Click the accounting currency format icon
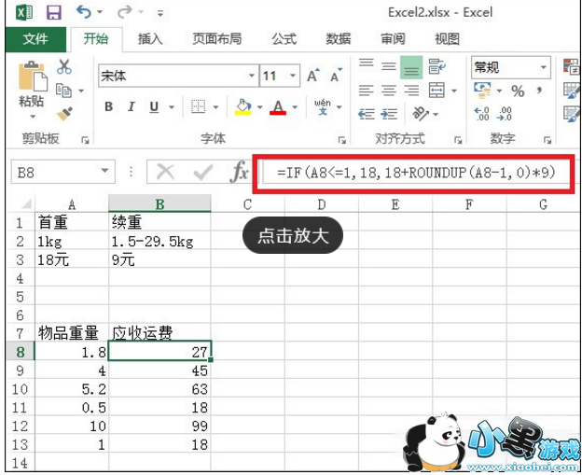 point(482,91)
